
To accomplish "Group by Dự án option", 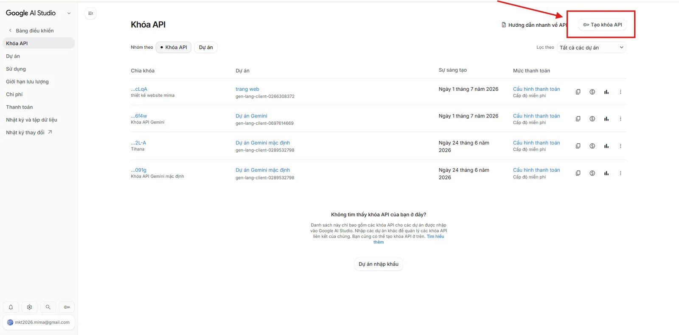I will pos(206,47).
